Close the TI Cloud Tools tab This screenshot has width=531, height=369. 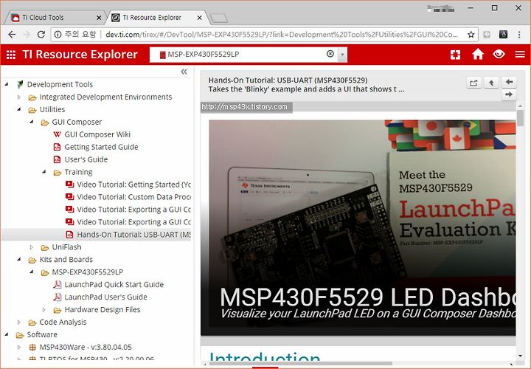coord(99,18)
